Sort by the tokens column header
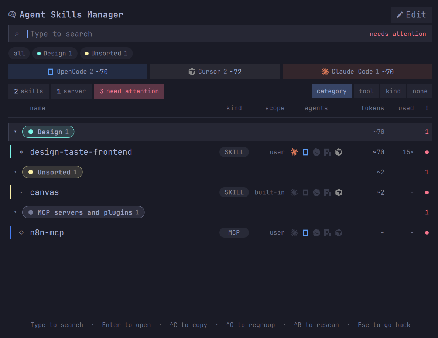This screenshot has width=438, height=338. [372, 108]
